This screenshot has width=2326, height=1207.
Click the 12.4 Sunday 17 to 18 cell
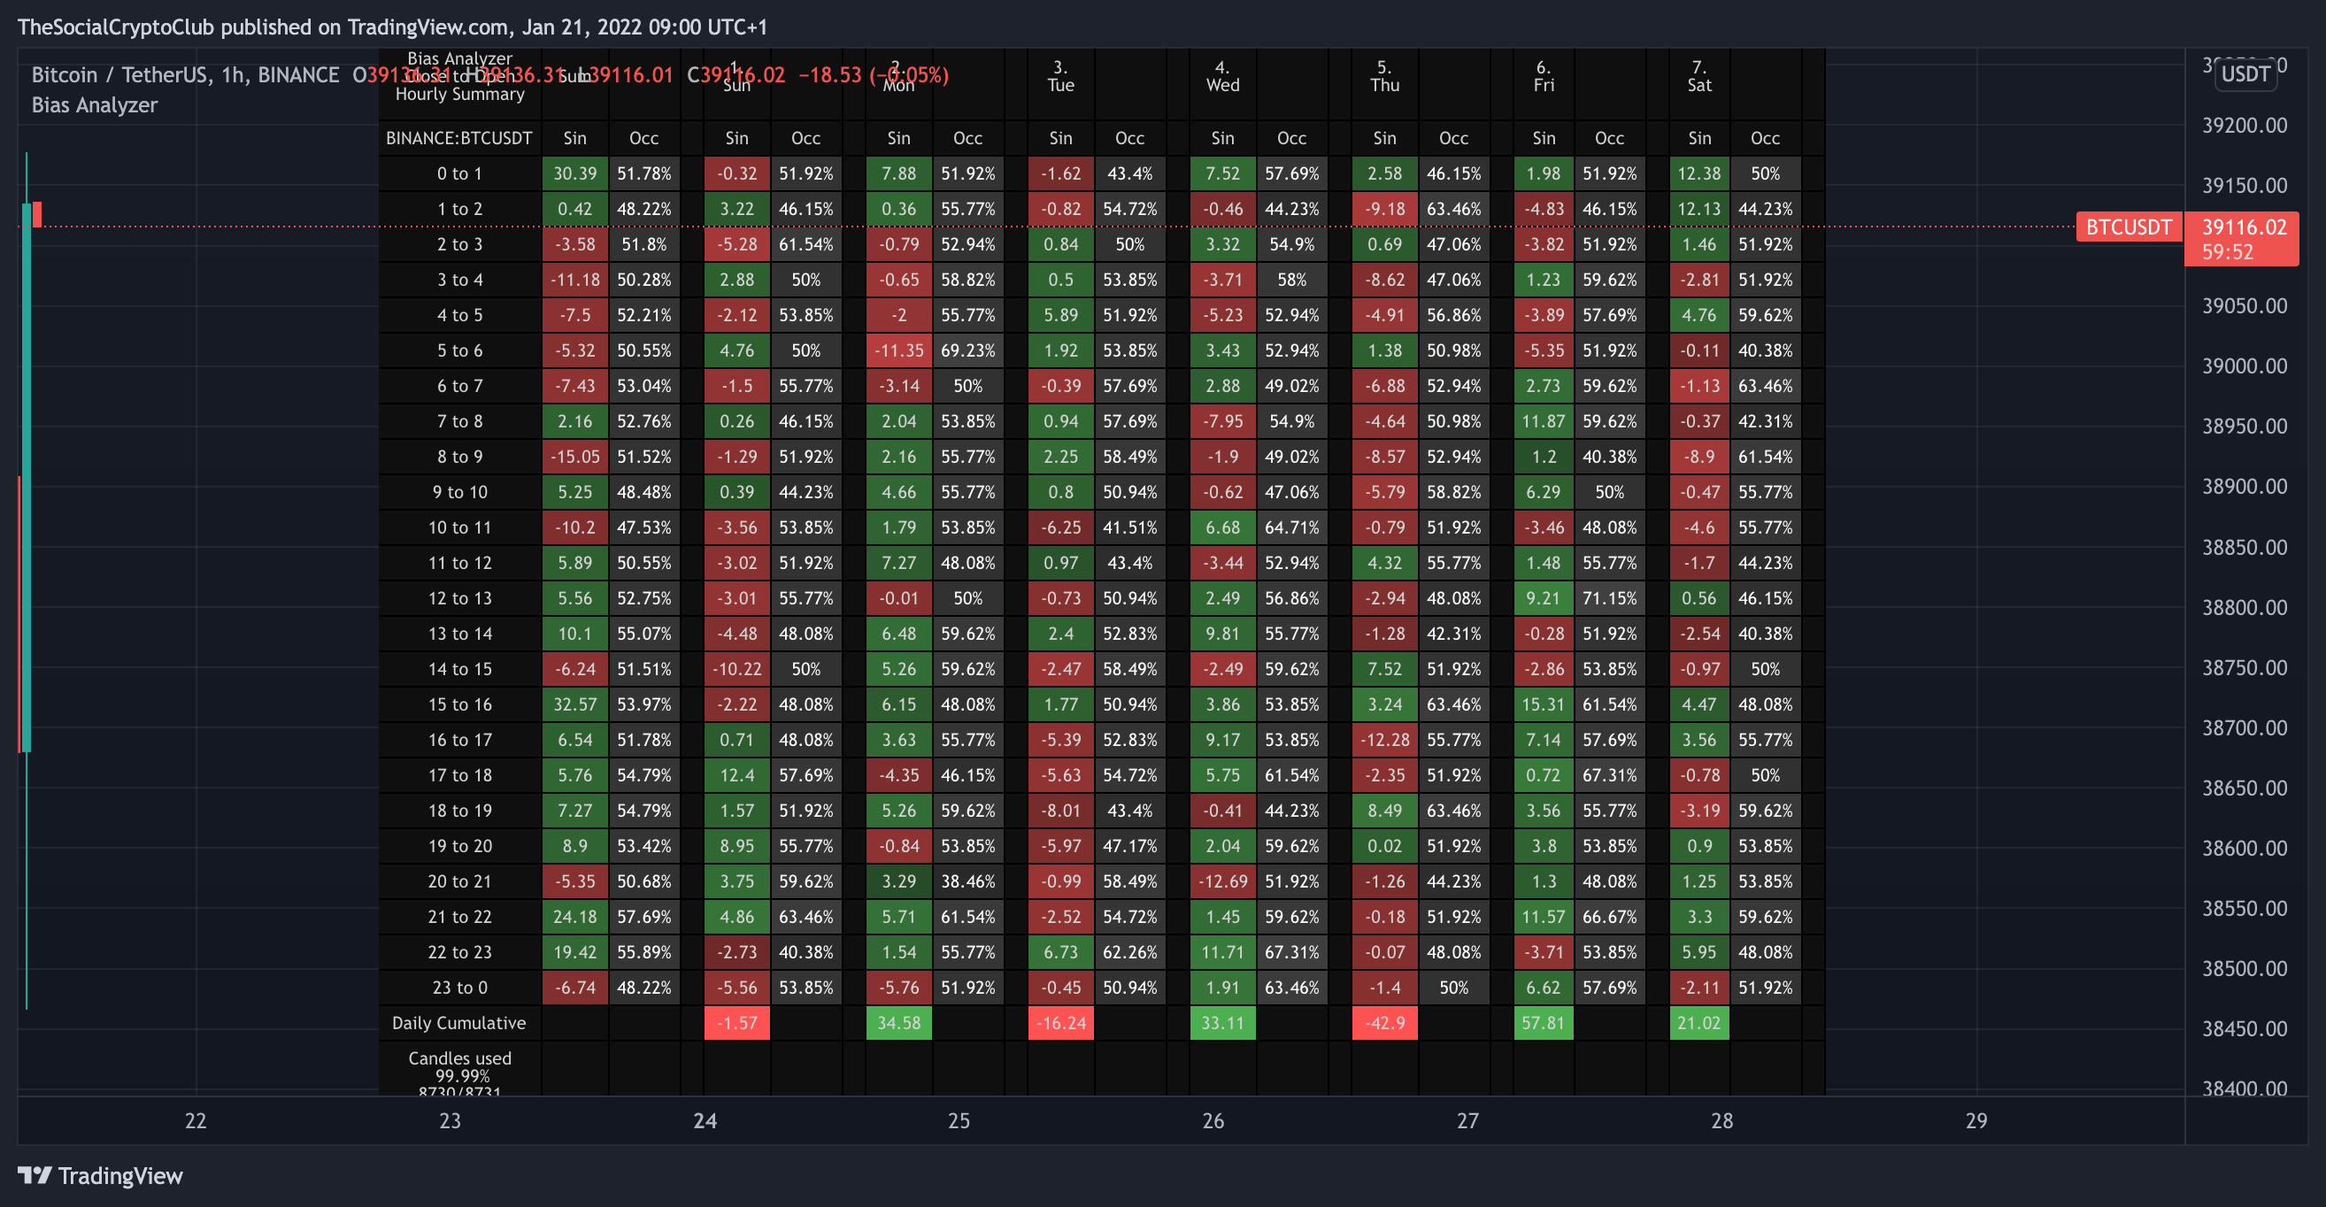[736, 774]
